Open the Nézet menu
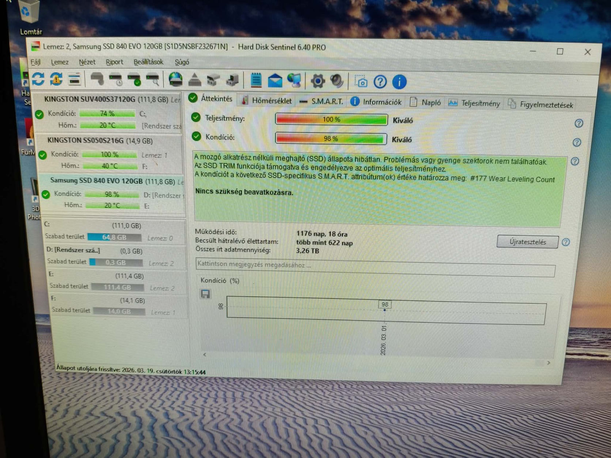This screenshot has width=611, height=458. point(87,62)
